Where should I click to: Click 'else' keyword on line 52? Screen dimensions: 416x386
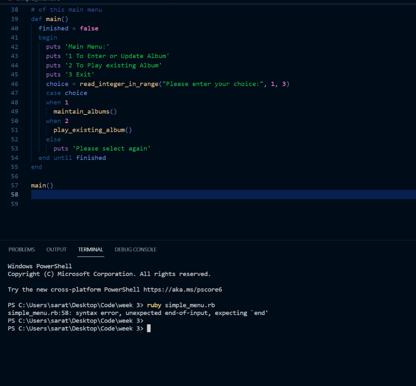53,140
